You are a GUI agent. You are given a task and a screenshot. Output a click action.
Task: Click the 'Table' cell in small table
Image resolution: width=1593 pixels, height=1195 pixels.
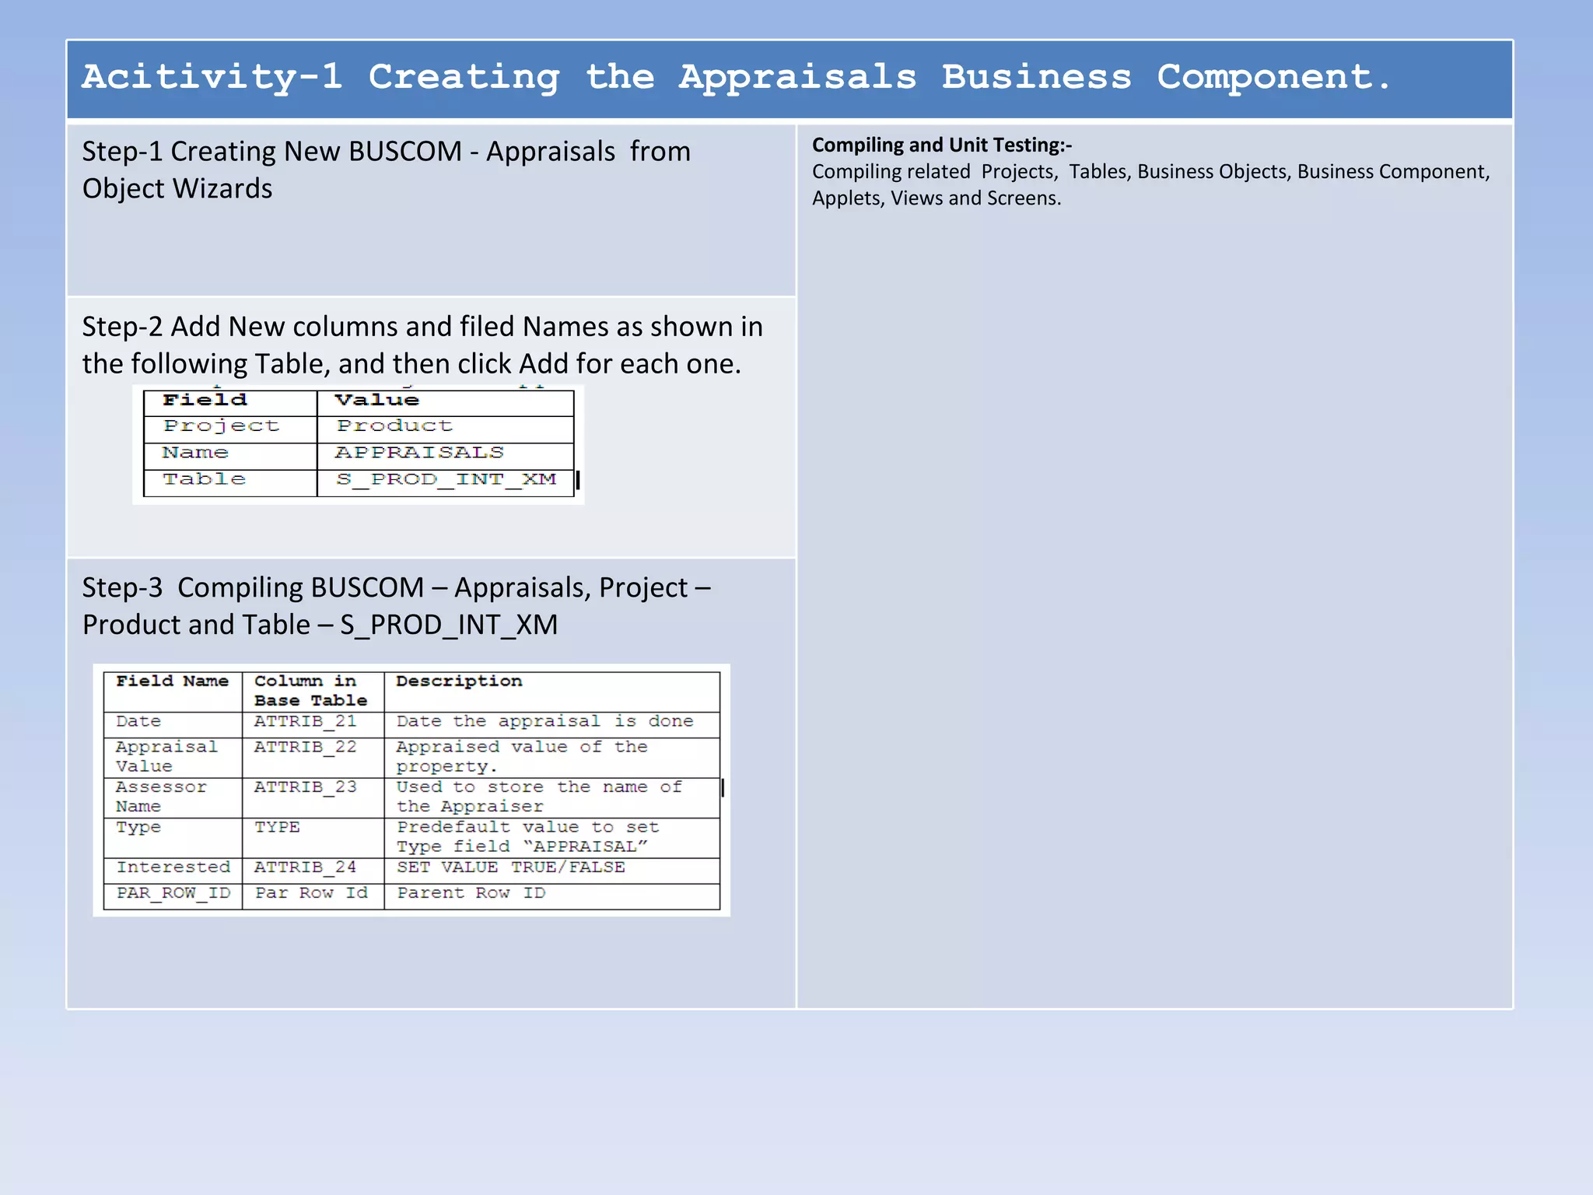[x=230, y=482]
